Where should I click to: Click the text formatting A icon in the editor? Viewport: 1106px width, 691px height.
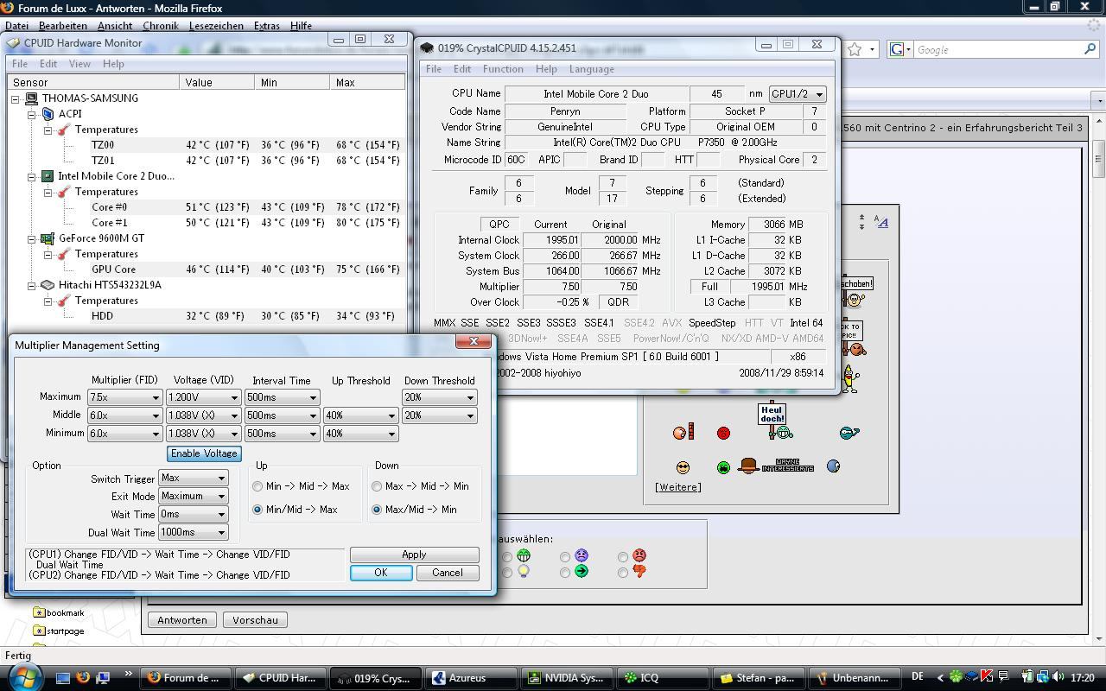[880, 222]
